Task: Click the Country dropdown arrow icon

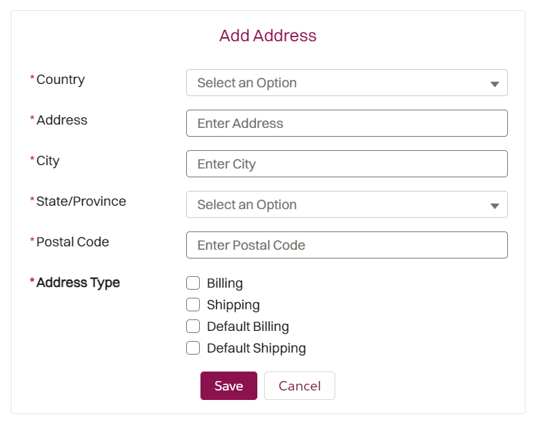Action: tap(494, 84)
